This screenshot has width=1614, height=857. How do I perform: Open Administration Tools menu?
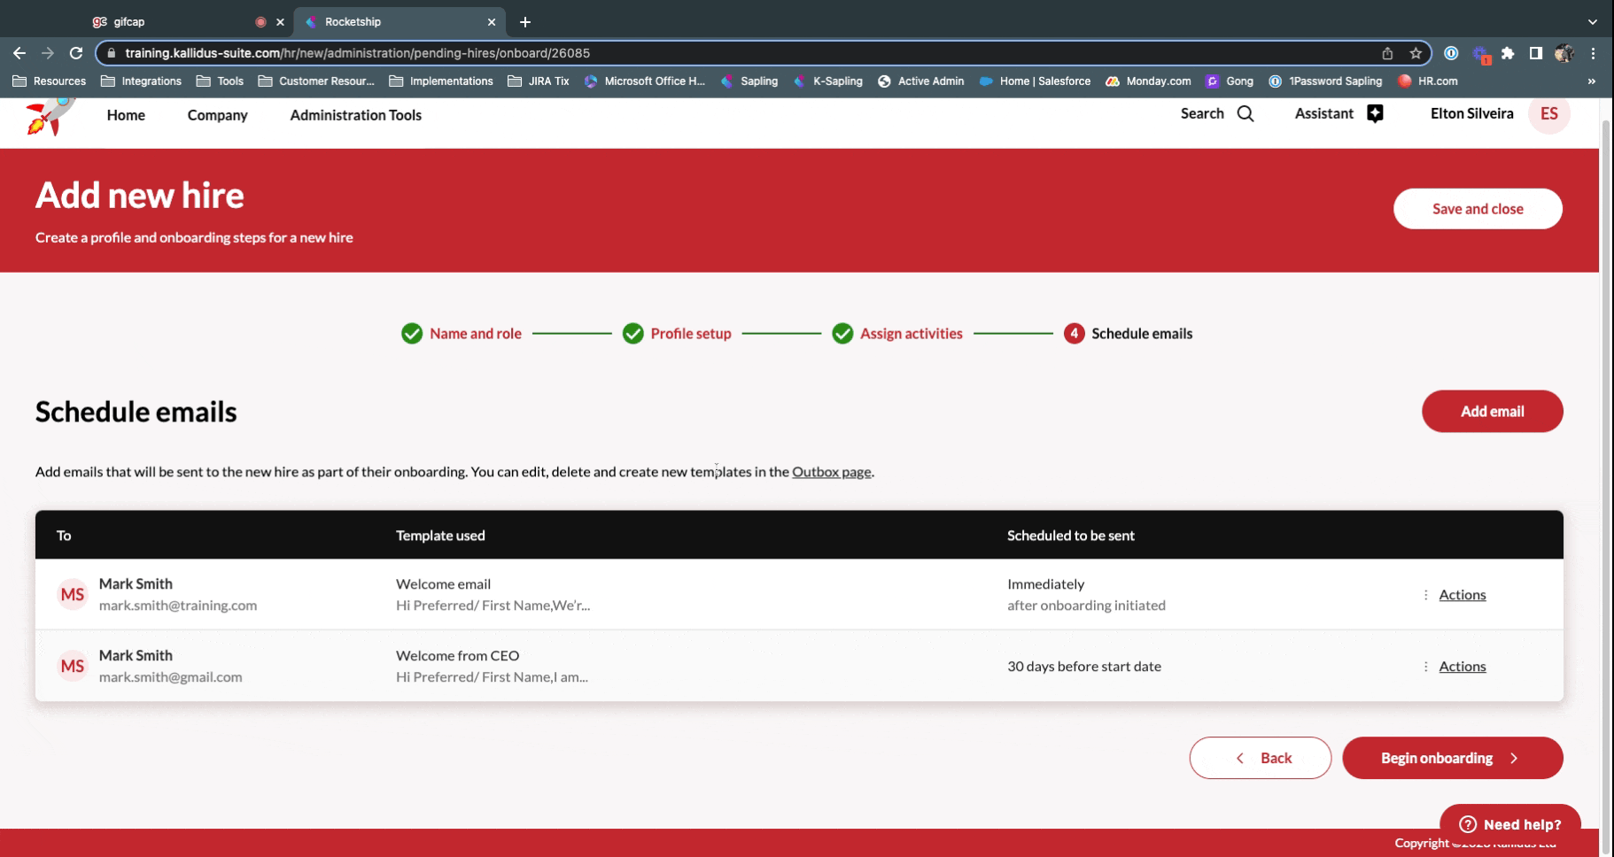(355, 115)
